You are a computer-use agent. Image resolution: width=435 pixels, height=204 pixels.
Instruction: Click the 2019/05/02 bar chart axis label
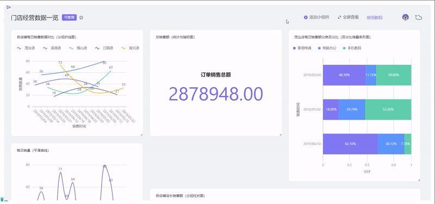point(312,109)
